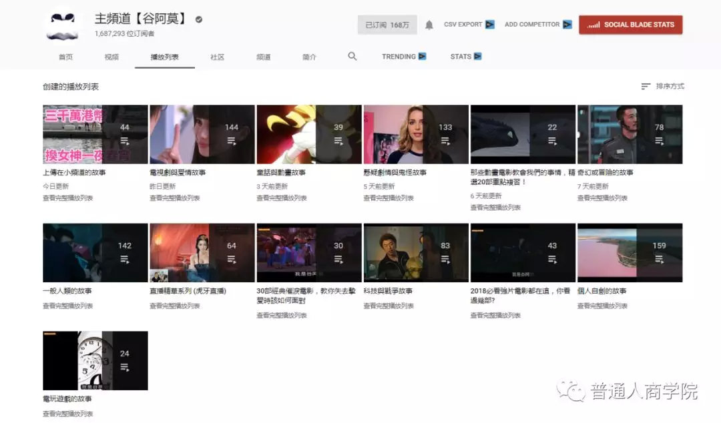Click playlist queue icon on the 159-video thumbnail
Image resolution: width=721 pixels, height=423 pixels.
click(659, 260)
